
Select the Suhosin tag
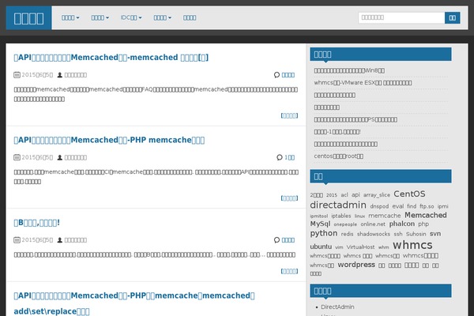(x=416, y=234)
